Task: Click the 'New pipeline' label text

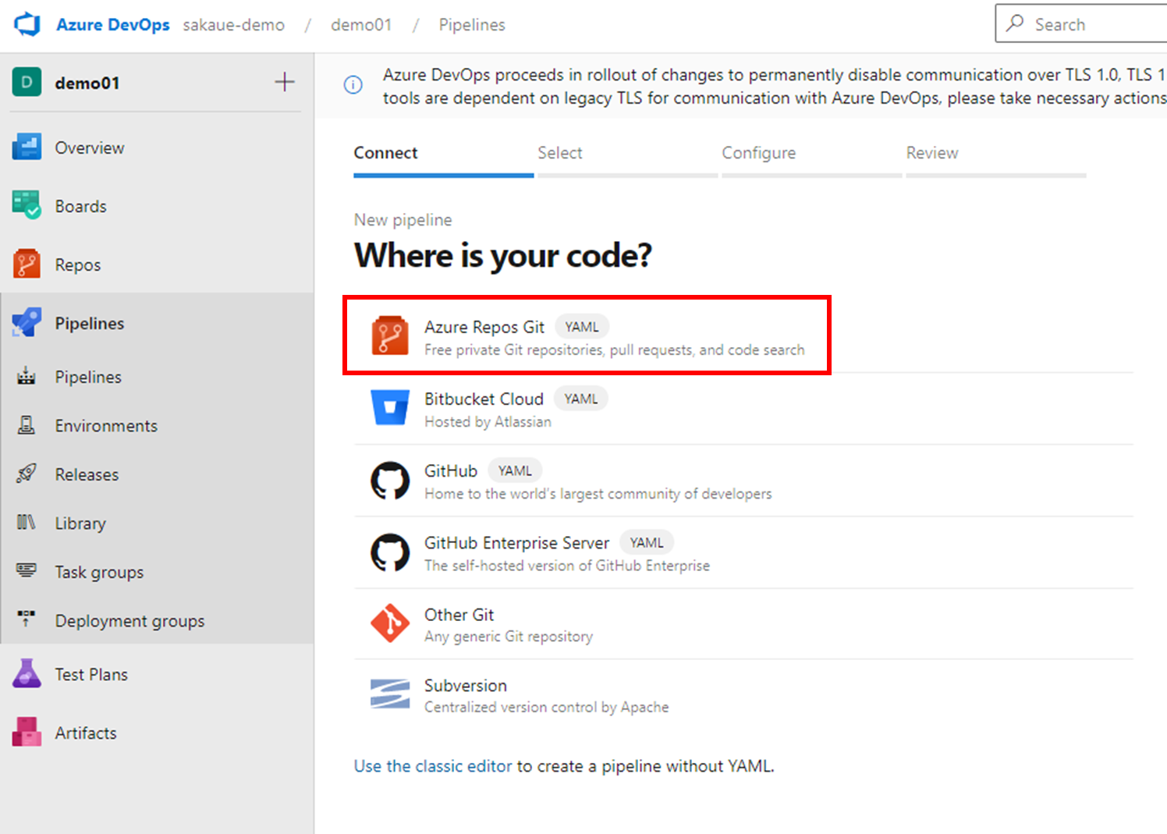Action: click(x=403, y=220)
